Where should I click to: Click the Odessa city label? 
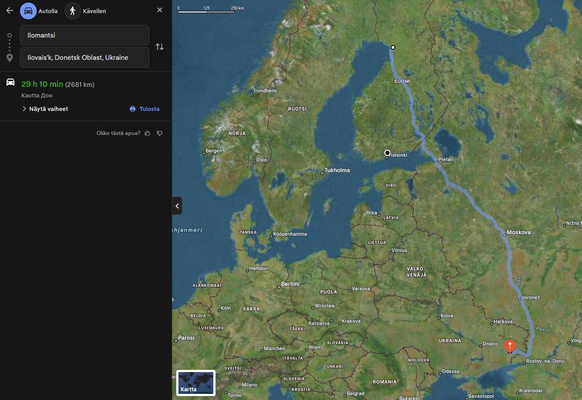click(x=451, y=372)
